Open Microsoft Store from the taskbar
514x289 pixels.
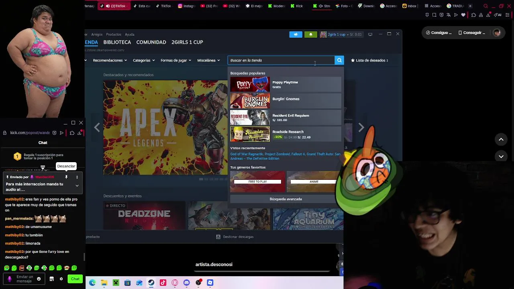pyautogui.click(x=127, y=283)
